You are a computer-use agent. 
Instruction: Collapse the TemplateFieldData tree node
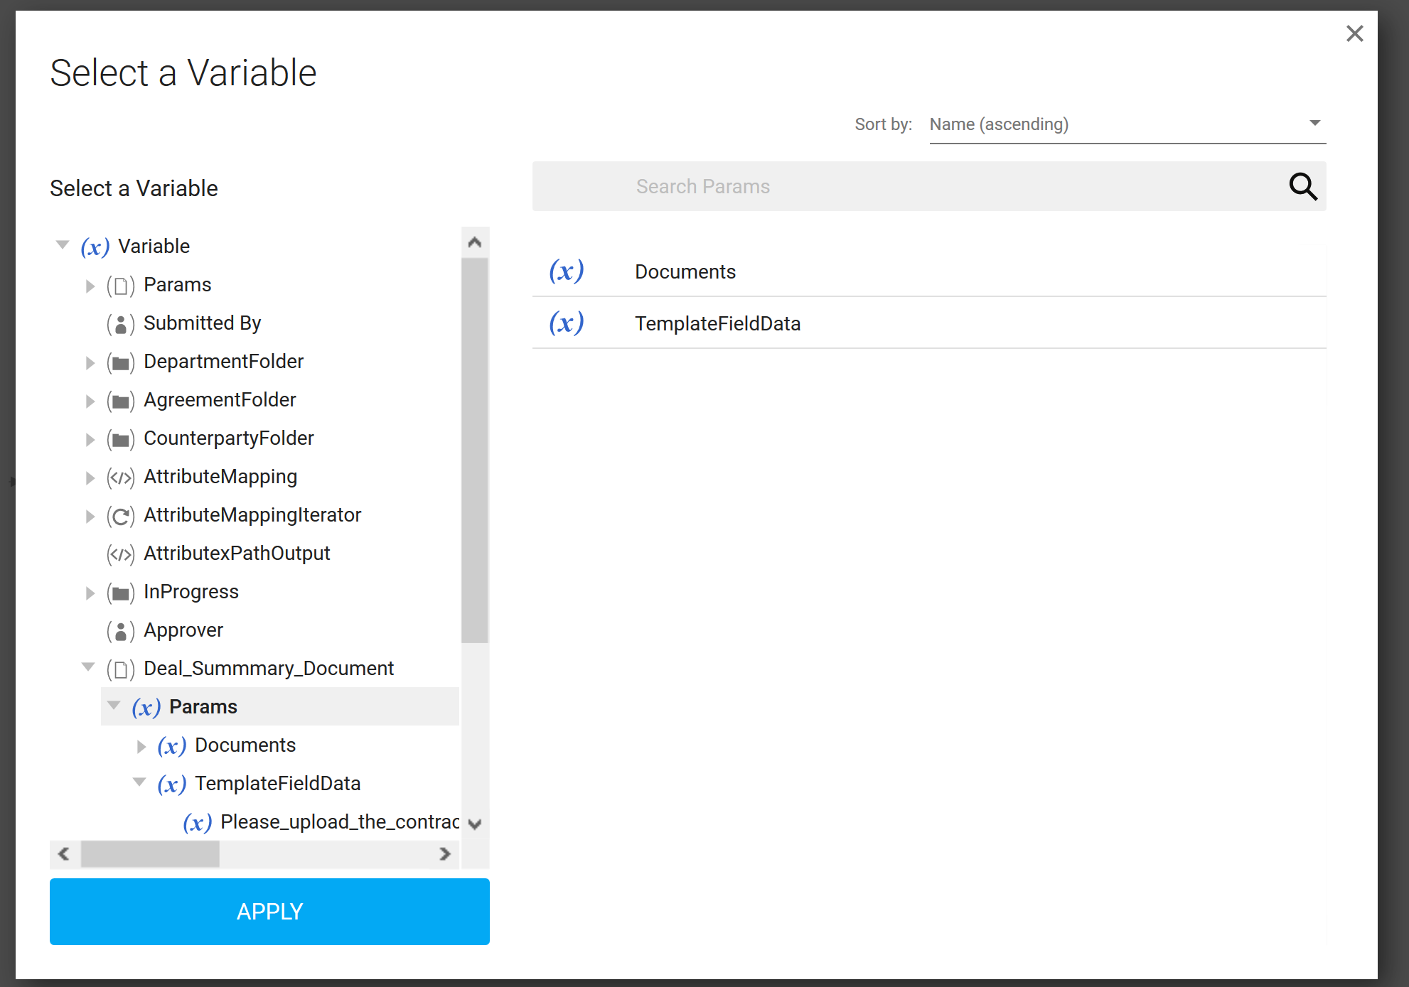[x=139, y=782]
